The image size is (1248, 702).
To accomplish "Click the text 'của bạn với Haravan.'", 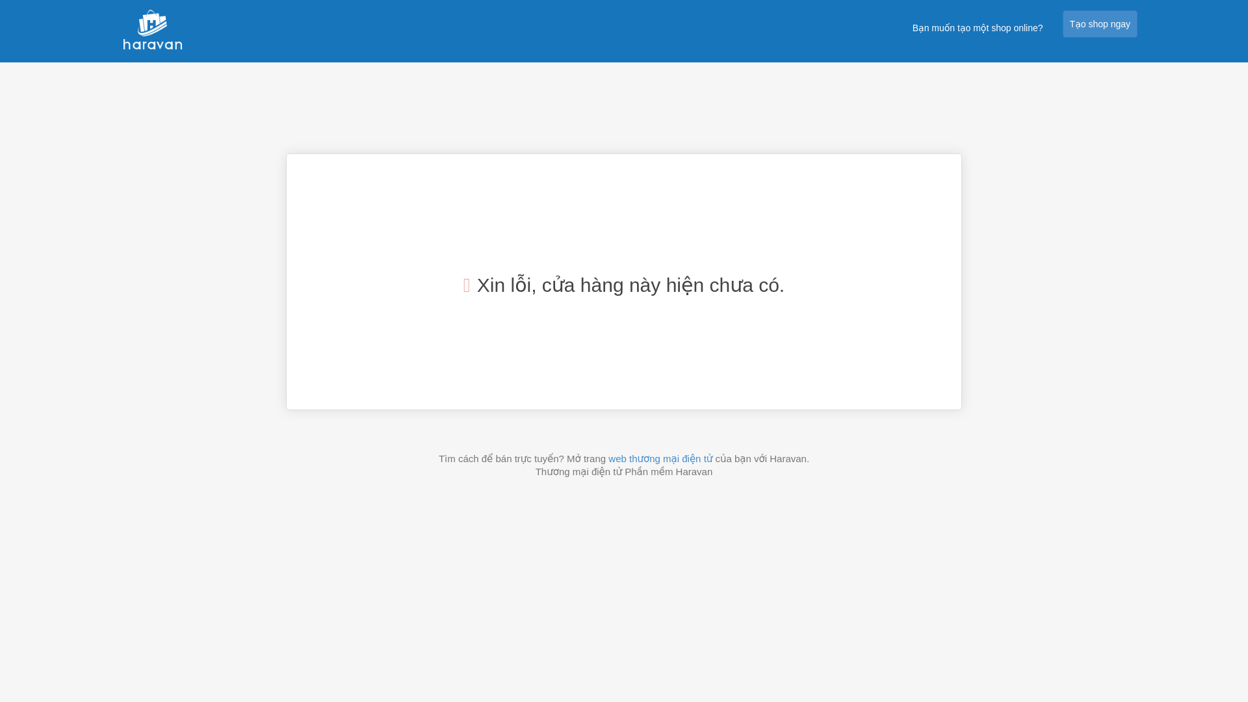I will (762, 459).
